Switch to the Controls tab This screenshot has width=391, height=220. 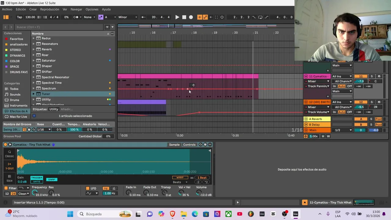(x=189, y=145)
